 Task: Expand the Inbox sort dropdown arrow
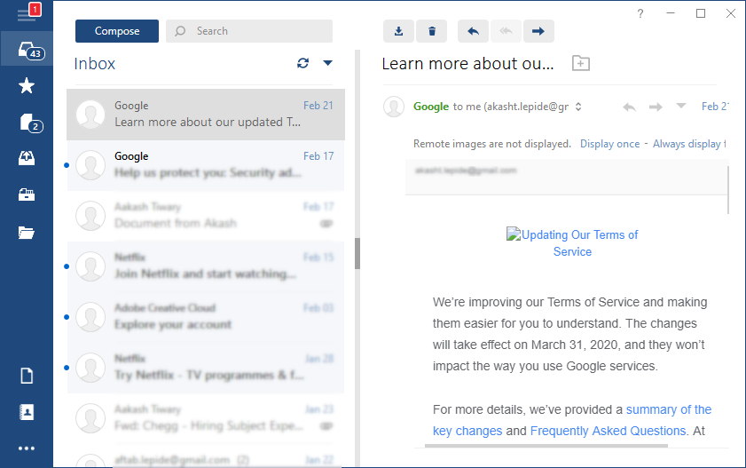(328, 63)
